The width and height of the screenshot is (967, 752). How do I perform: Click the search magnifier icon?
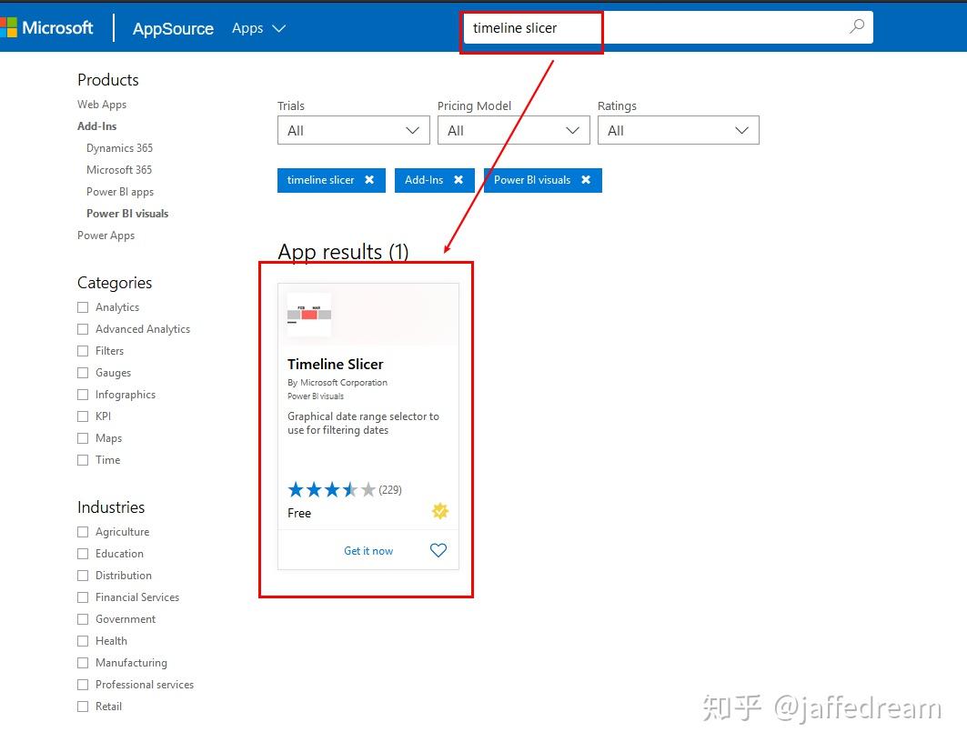pyautogui.click(x=855, y=27)
